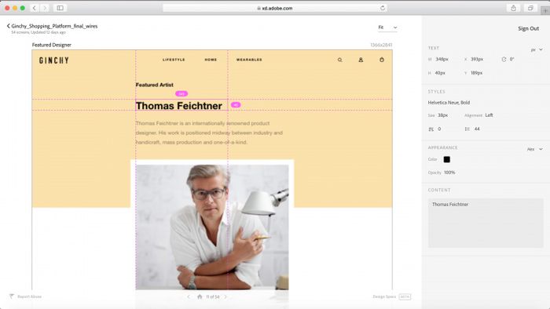The image size is (550, 309).
Task: Click the LIFESTYLE navigation item
Action: click(174, 60)
